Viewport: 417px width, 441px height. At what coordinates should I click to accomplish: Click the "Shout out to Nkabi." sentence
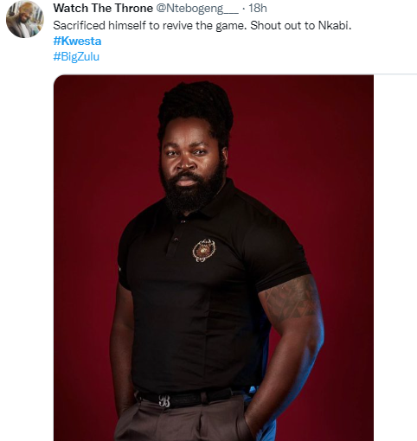pos(301,26)
